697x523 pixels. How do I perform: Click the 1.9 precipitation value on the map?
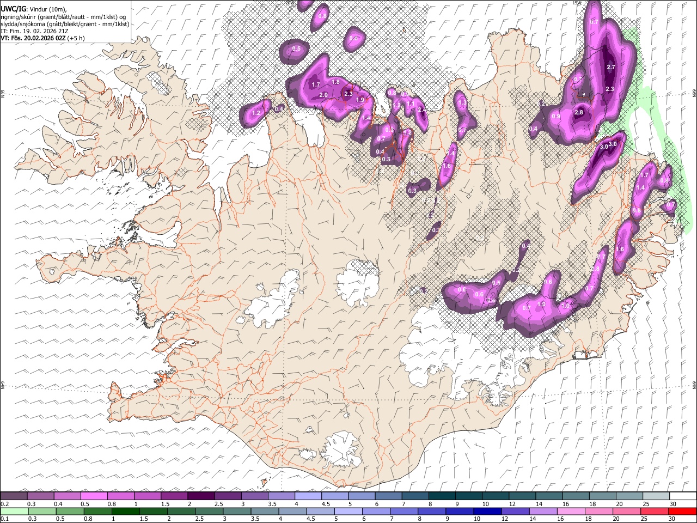tap(360, 100)
